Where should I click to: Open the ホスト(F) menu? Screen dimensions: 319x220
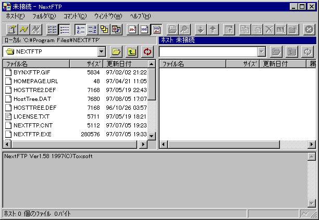[x=15, y=16]
